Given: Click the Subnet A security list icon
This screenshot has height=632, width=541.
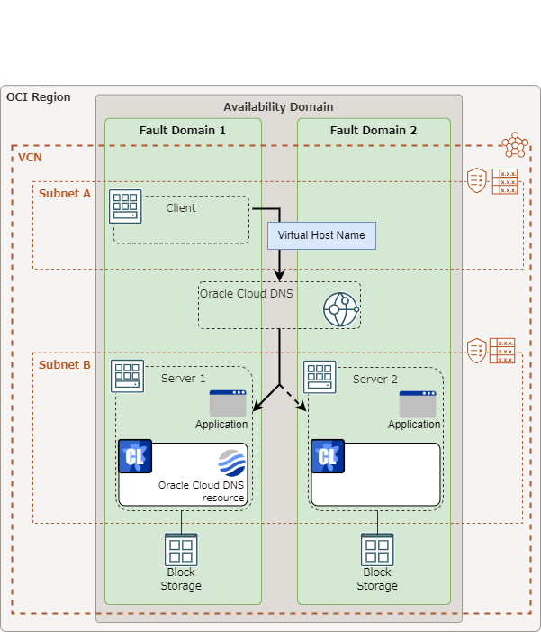Looking at the screenshot, I should pos(477,180).
